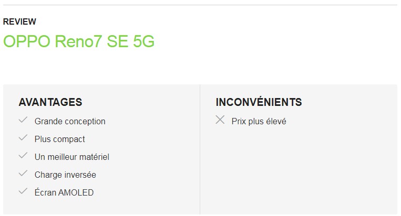Viewport: 401px width, 216px height.
Task: Select the checkmark next to Écran AMOLED
Action: coord(23,191)
